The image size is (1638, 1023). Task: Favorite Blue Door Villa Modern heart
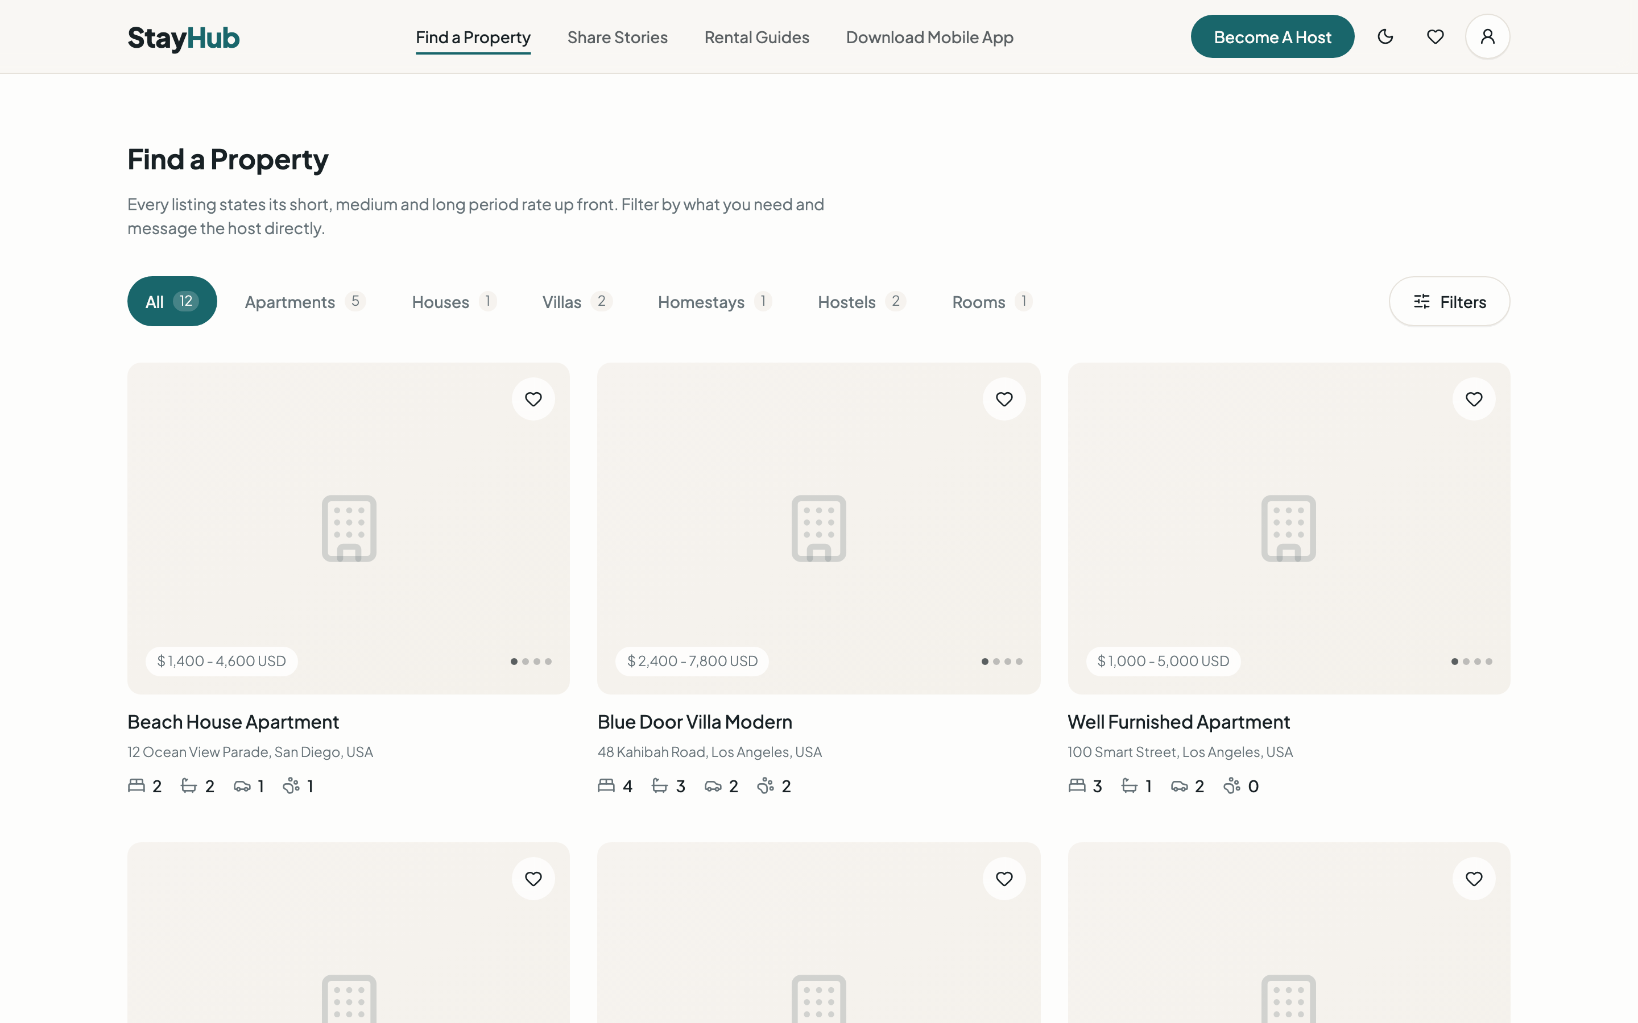click(1004, 399)
